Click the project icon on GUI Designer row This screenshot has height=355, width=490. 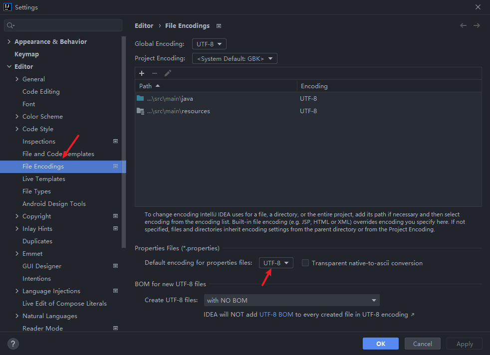115,266
